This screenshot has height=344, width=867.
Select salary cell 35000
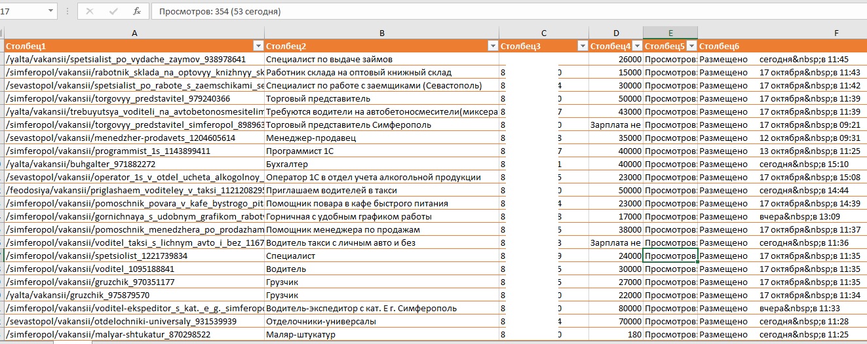pyautogui.click(x=616, y=138)
